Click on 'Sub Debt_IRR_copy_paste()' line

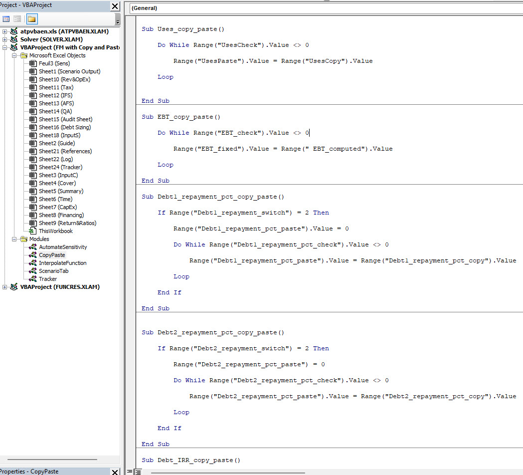tap(191, 460)
